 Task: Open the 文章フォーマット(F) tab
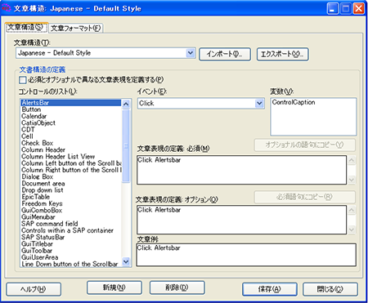[76, 28]
